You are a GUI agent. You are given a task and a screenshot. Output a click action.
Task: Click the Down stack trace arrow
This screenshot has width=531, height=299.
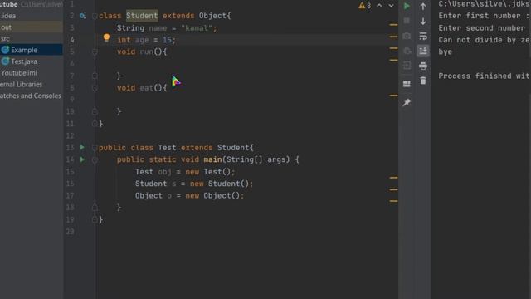click(x=423, y=21)
